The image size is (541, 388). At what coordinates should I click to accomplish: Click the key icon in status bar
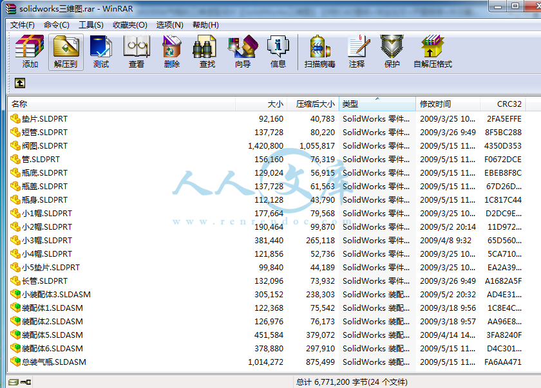(26, 382)
